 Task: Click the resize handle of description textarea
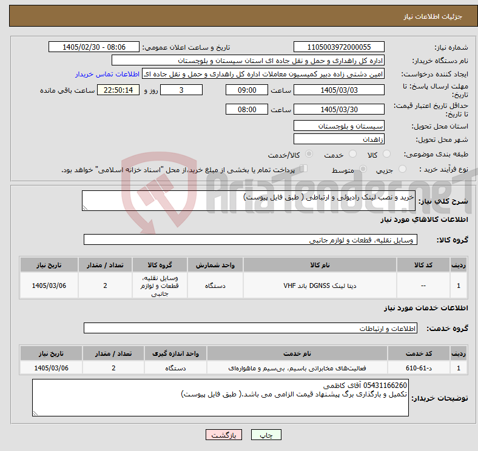(x=85, y=208)
